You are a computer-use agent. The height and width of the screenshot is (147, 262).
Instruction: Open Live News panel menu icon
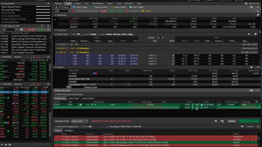[x=48, y=26]
